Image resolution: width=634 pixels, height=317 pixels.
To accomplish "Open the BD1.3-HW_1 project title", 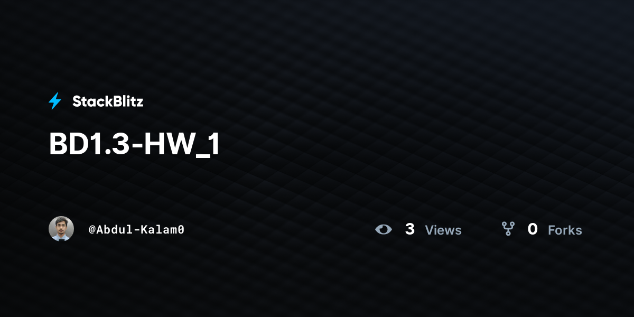I will (x=134, y=144).
